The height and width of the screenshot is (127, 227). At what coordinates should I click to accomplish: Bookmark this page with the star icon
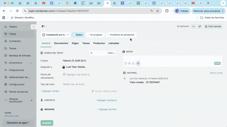(x=158, y=11)
